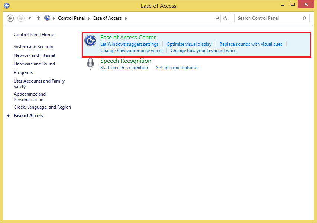Open the Speech Recognition heading
Image resolution: width=317 pixels, height=223 pixels.
click(x=126, y=61)
